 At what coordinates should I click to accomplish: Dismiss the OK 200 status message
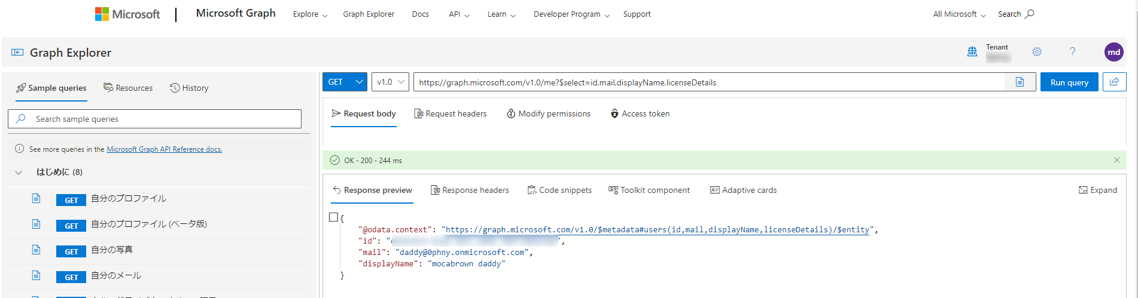1116,160
